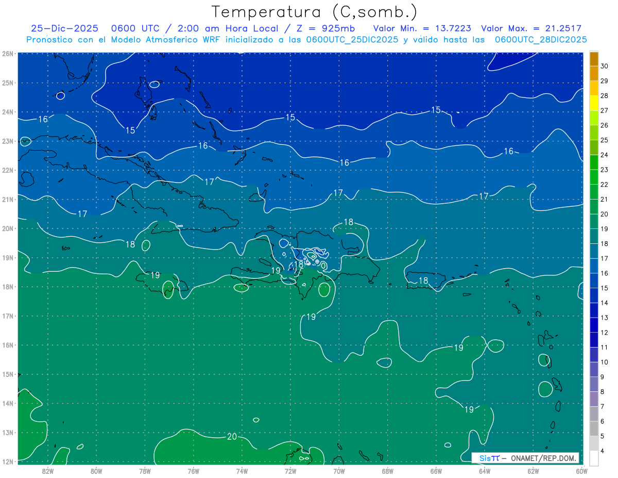The image size is (618, 478).
Task: Click the legend swatch labeled 11
Action: tap(594, 340)
